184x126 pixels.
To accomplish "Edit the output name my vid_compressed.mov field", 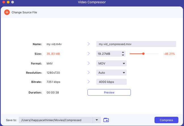I will tap(136, 44).
